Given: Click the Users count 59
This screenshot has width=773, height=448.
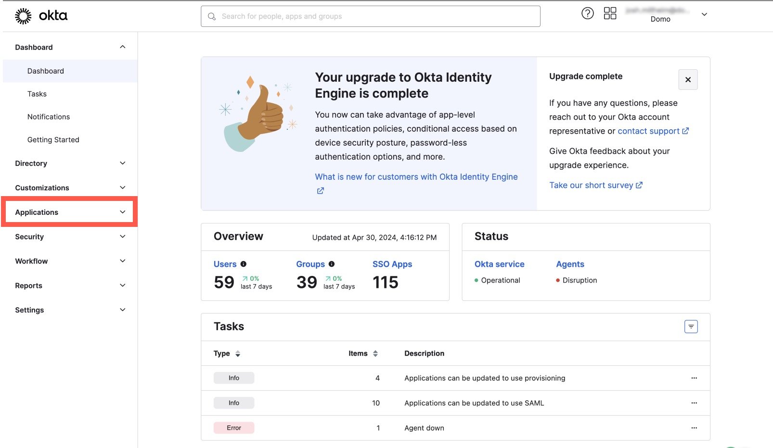Looking at the screenshot, I should 224,282.
